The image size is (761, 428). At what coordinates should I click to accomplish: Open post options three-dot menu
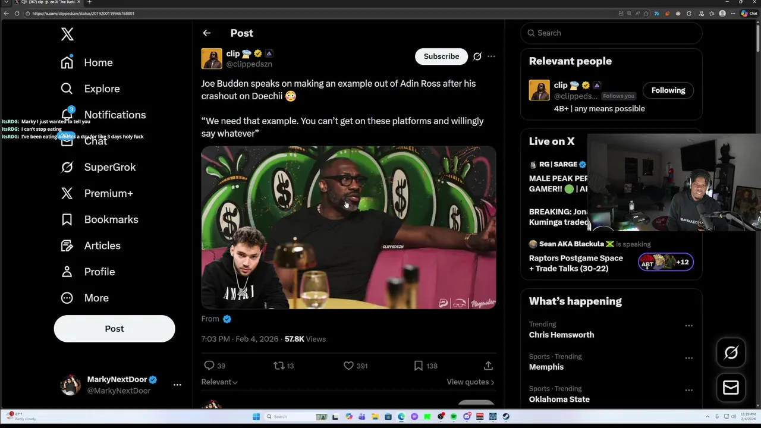click(491, 56)
